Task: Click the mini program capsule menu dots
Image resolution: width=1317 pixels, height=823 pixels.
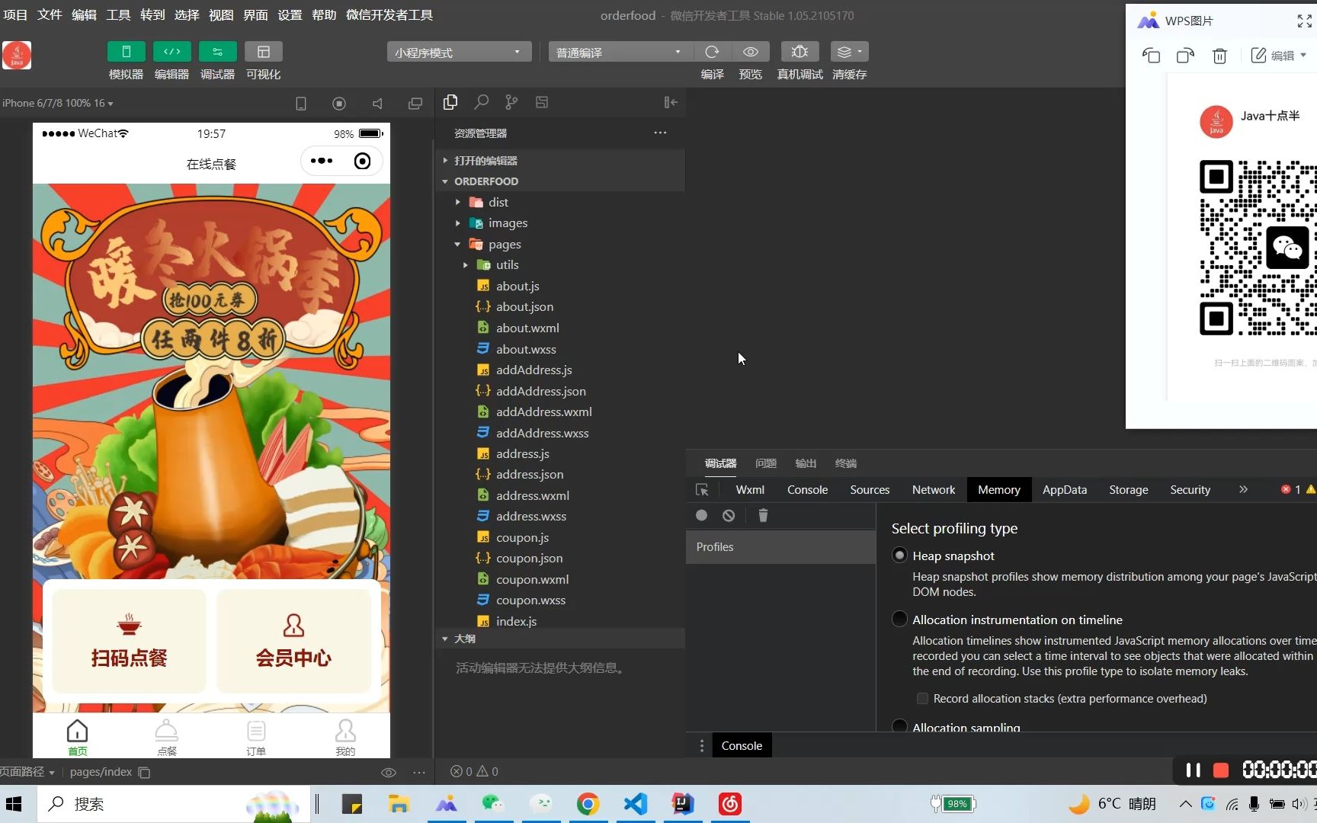Action: [x=322, y=161]
